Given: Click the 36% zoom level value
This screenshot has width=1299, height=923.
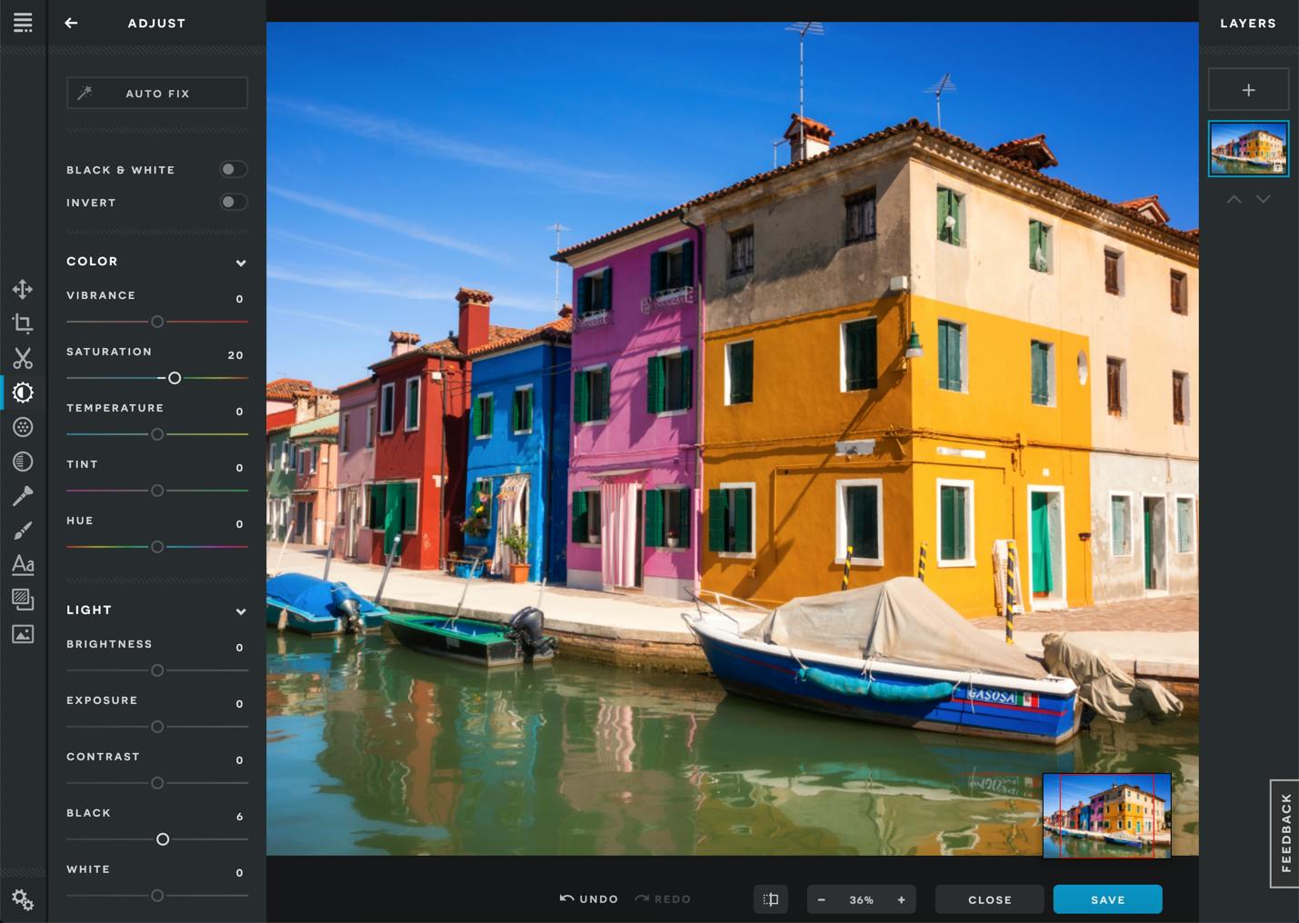Looking at the screenshot, I should click(861, 900).
